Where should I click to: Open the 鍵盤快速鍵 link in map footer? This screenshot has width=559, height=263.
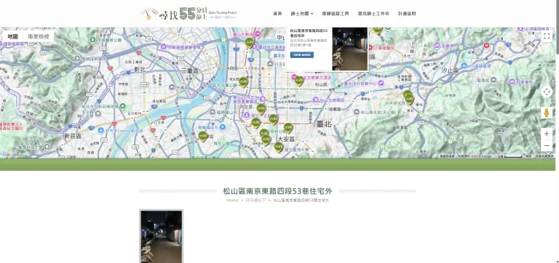click(x=447, y=156)
